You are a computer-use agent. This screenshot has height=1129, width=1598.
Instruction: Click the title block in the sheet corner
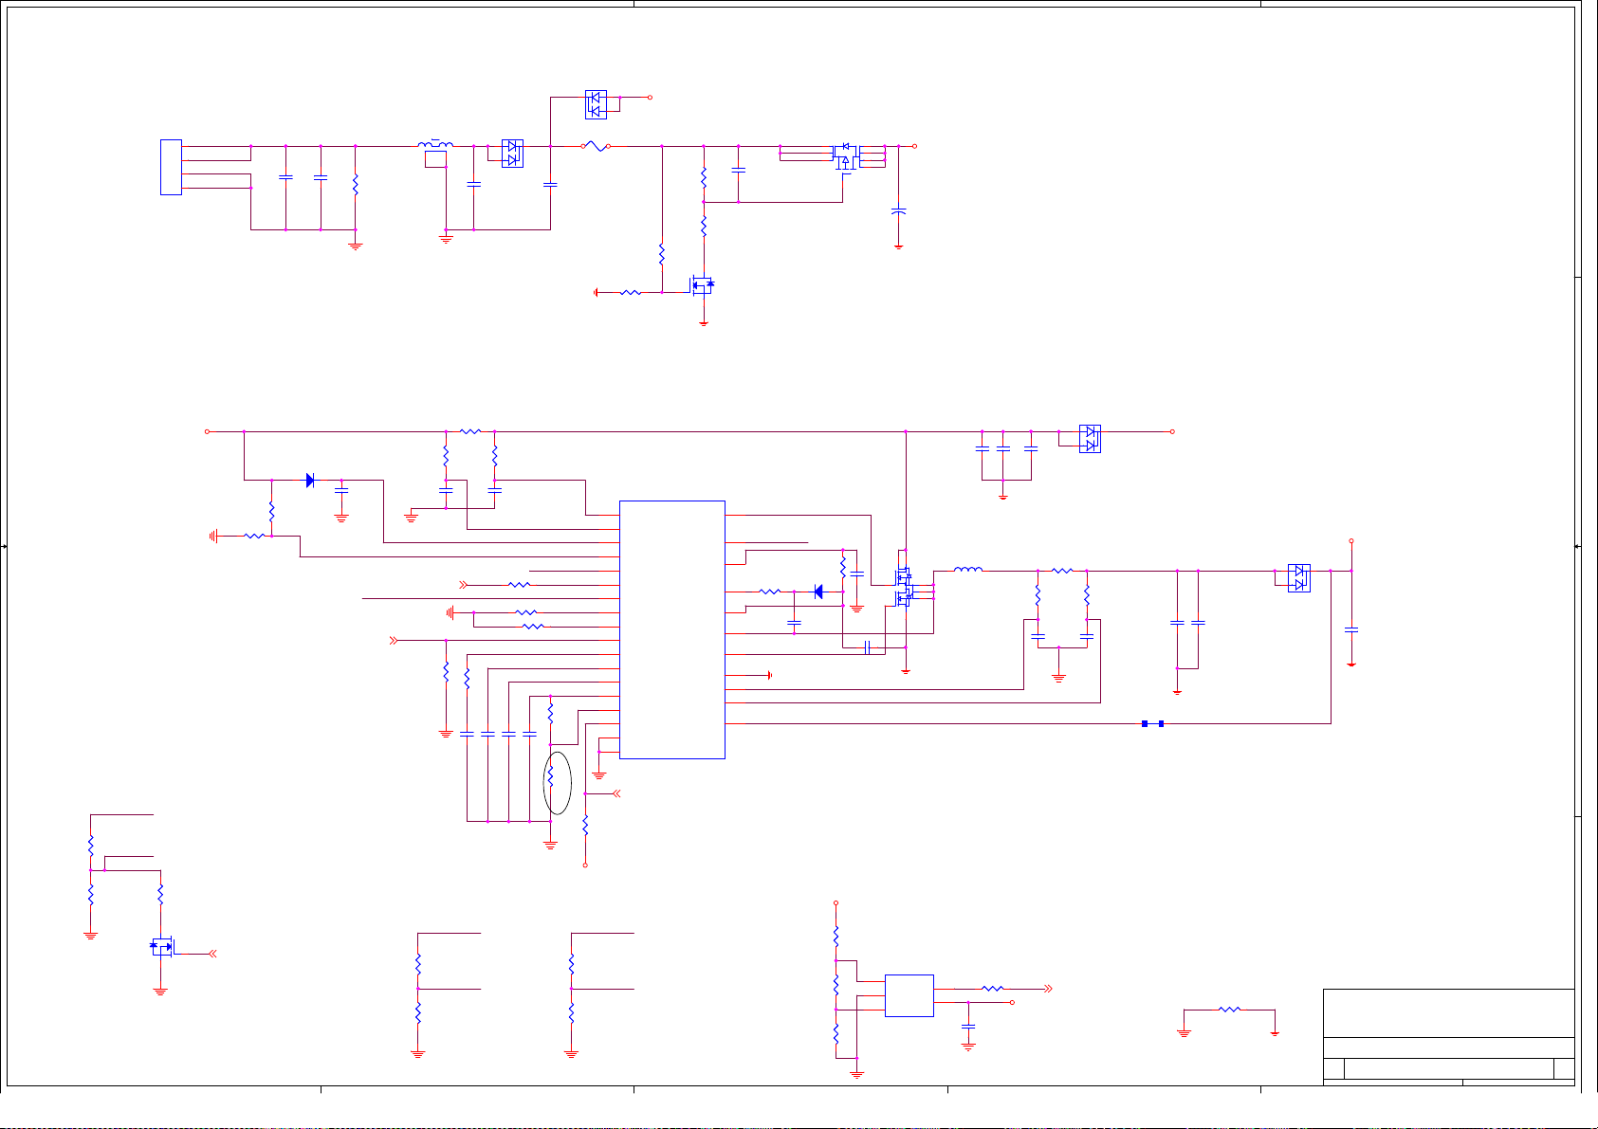pyautogui.click(x=1448, y=1036)
